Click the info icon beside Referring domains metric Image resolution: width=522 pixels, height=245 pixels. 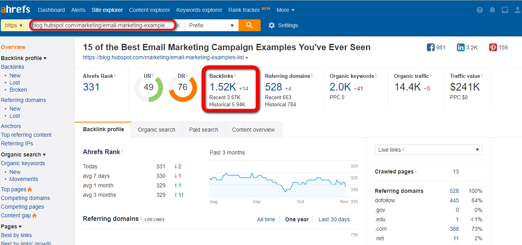312,75
